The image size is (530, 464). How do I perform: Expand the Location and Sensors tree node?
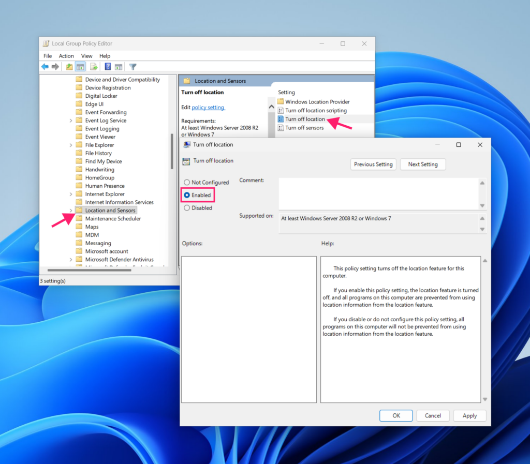70,211
